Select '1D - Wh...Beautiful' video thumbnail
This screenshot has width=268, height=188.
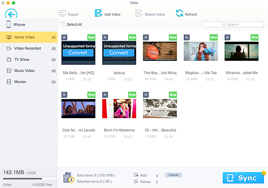[160, 109]
